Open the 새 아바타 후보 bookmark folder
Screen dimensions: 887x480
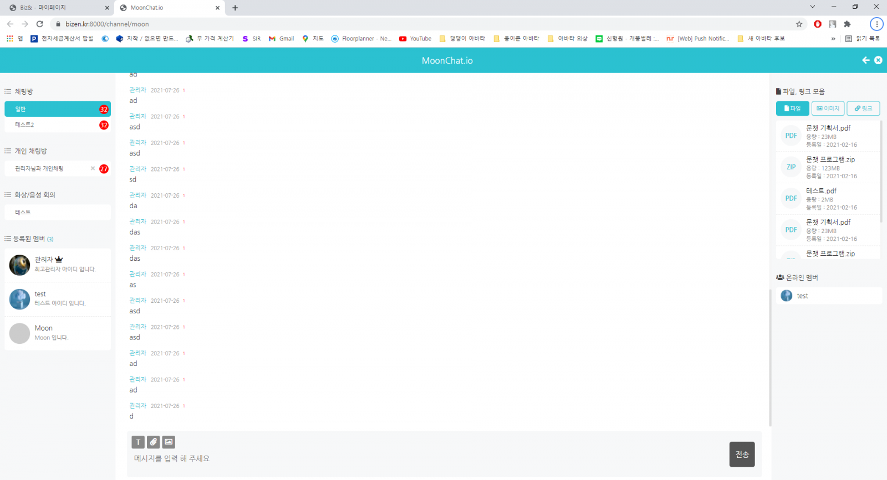pos(761,39)
